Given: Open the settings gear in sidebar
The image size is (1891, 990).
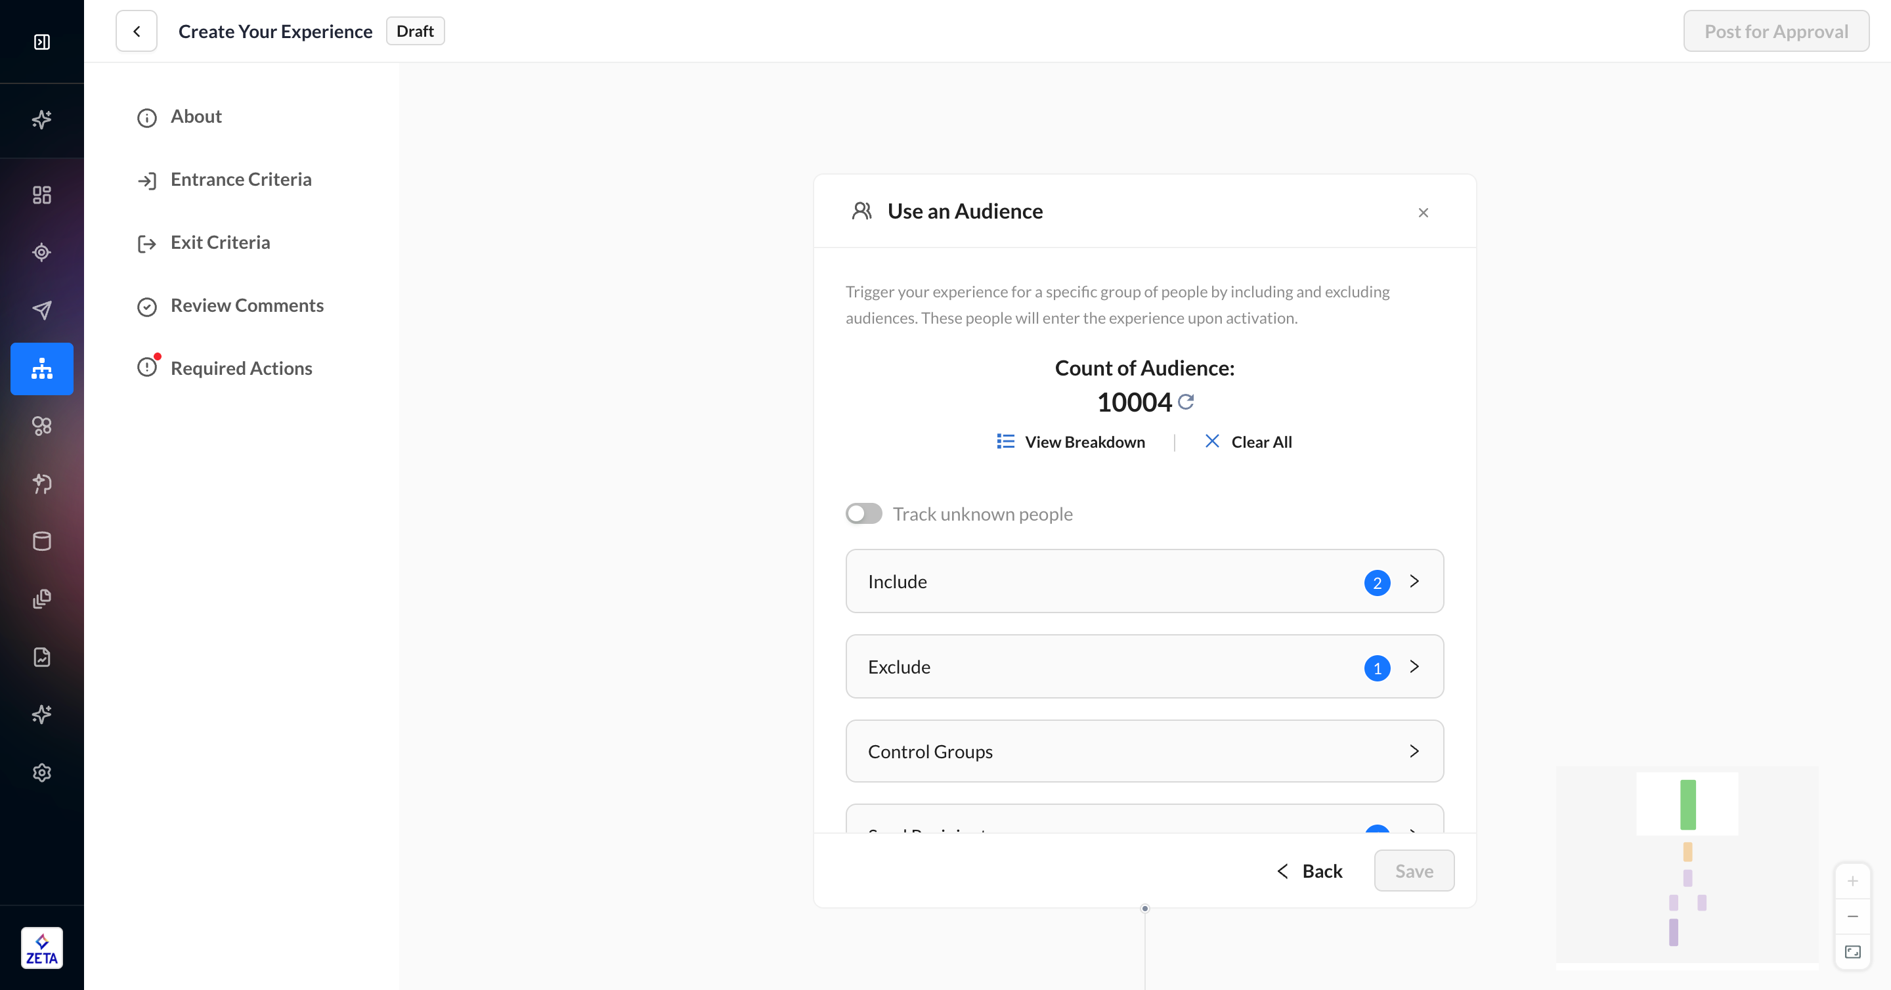Looking at the screenshot, I should pos(42,772).
